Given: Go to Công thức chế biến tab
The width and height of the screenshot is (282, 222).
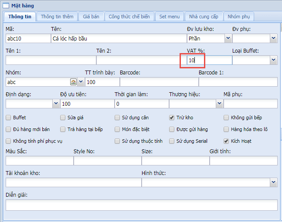Looking at the screenshot, I should [129, 17].
